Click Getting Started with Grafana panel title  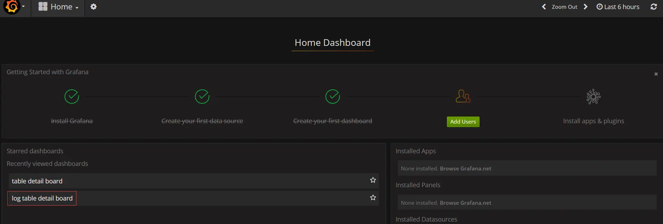pyautogui.click(x=47, y=72)
